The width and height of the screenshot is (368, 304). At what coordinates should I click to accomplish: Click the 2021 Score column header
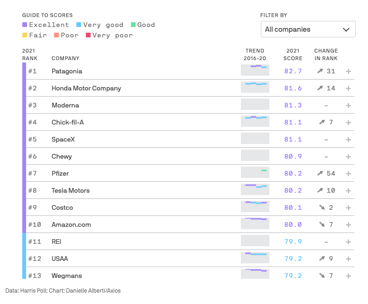293,54
